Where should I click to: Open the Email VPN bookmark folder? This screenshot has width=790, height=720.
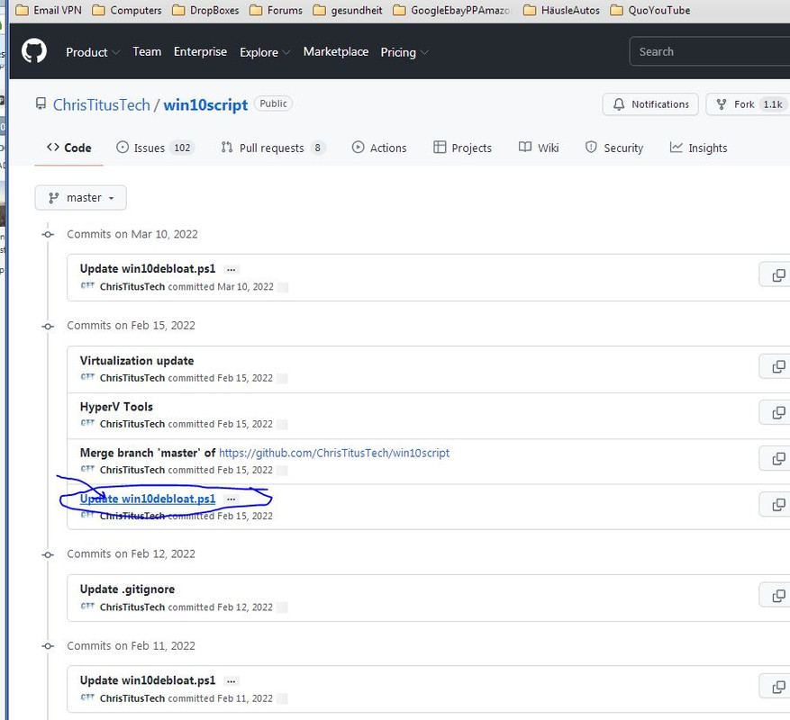49,10
